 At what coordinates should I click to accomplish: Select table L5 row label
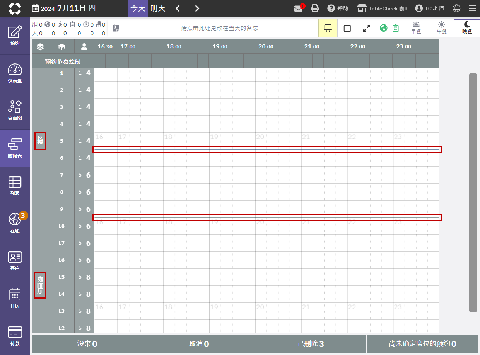coord(61,277)
